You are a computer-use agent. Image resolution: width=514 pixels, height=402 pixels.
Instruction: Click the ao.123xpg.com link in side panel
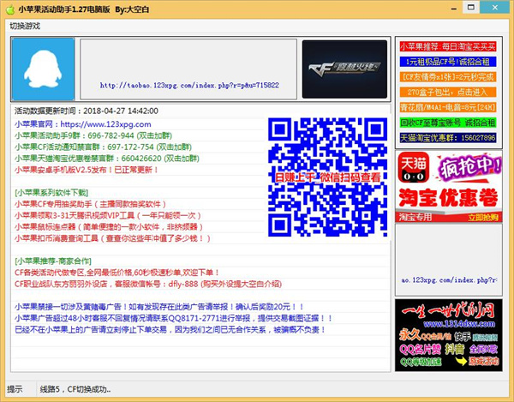pos(449,280)
